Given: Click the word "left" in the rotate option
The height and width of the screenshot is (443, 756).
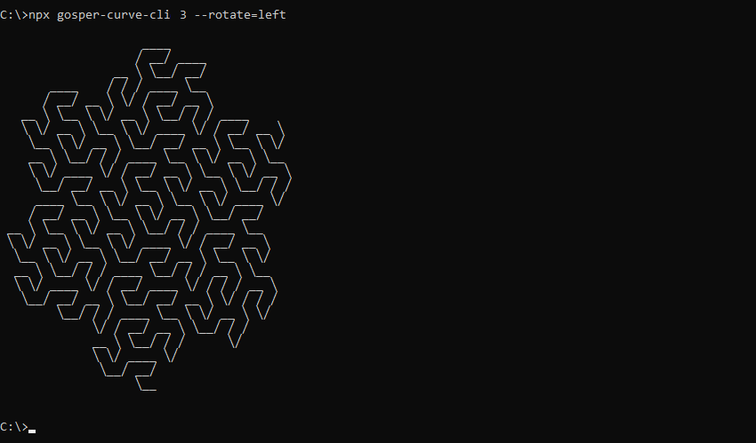Looking at the screenshot, I should click(272, 15).
